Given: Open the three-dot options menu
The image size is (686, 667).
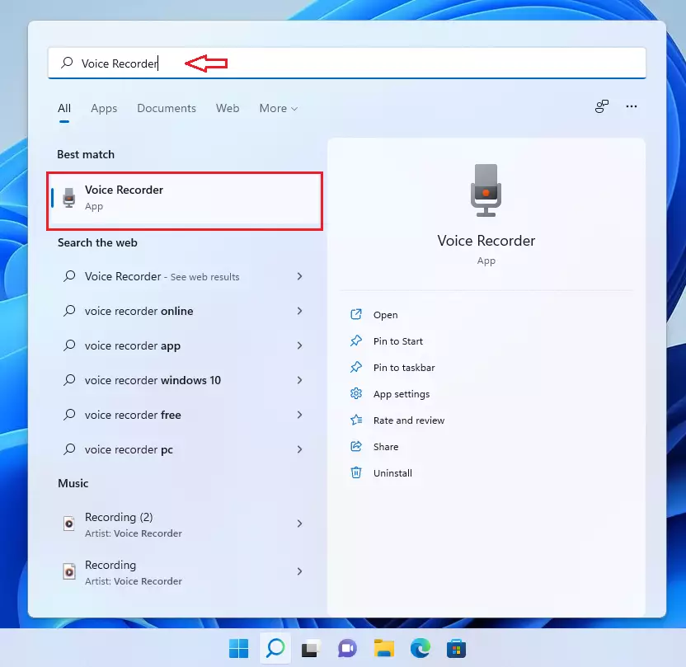Looking at the screenshot, I should [x=632, y=106].
